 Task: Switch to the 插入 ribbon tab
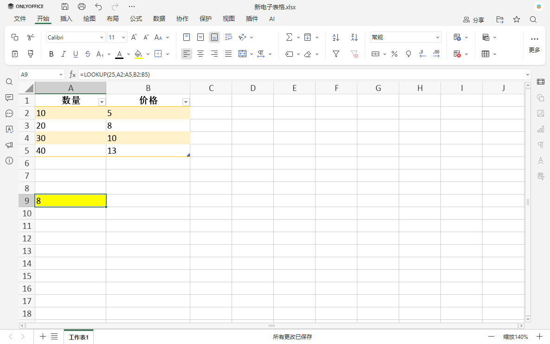click(x=66, y=19)
